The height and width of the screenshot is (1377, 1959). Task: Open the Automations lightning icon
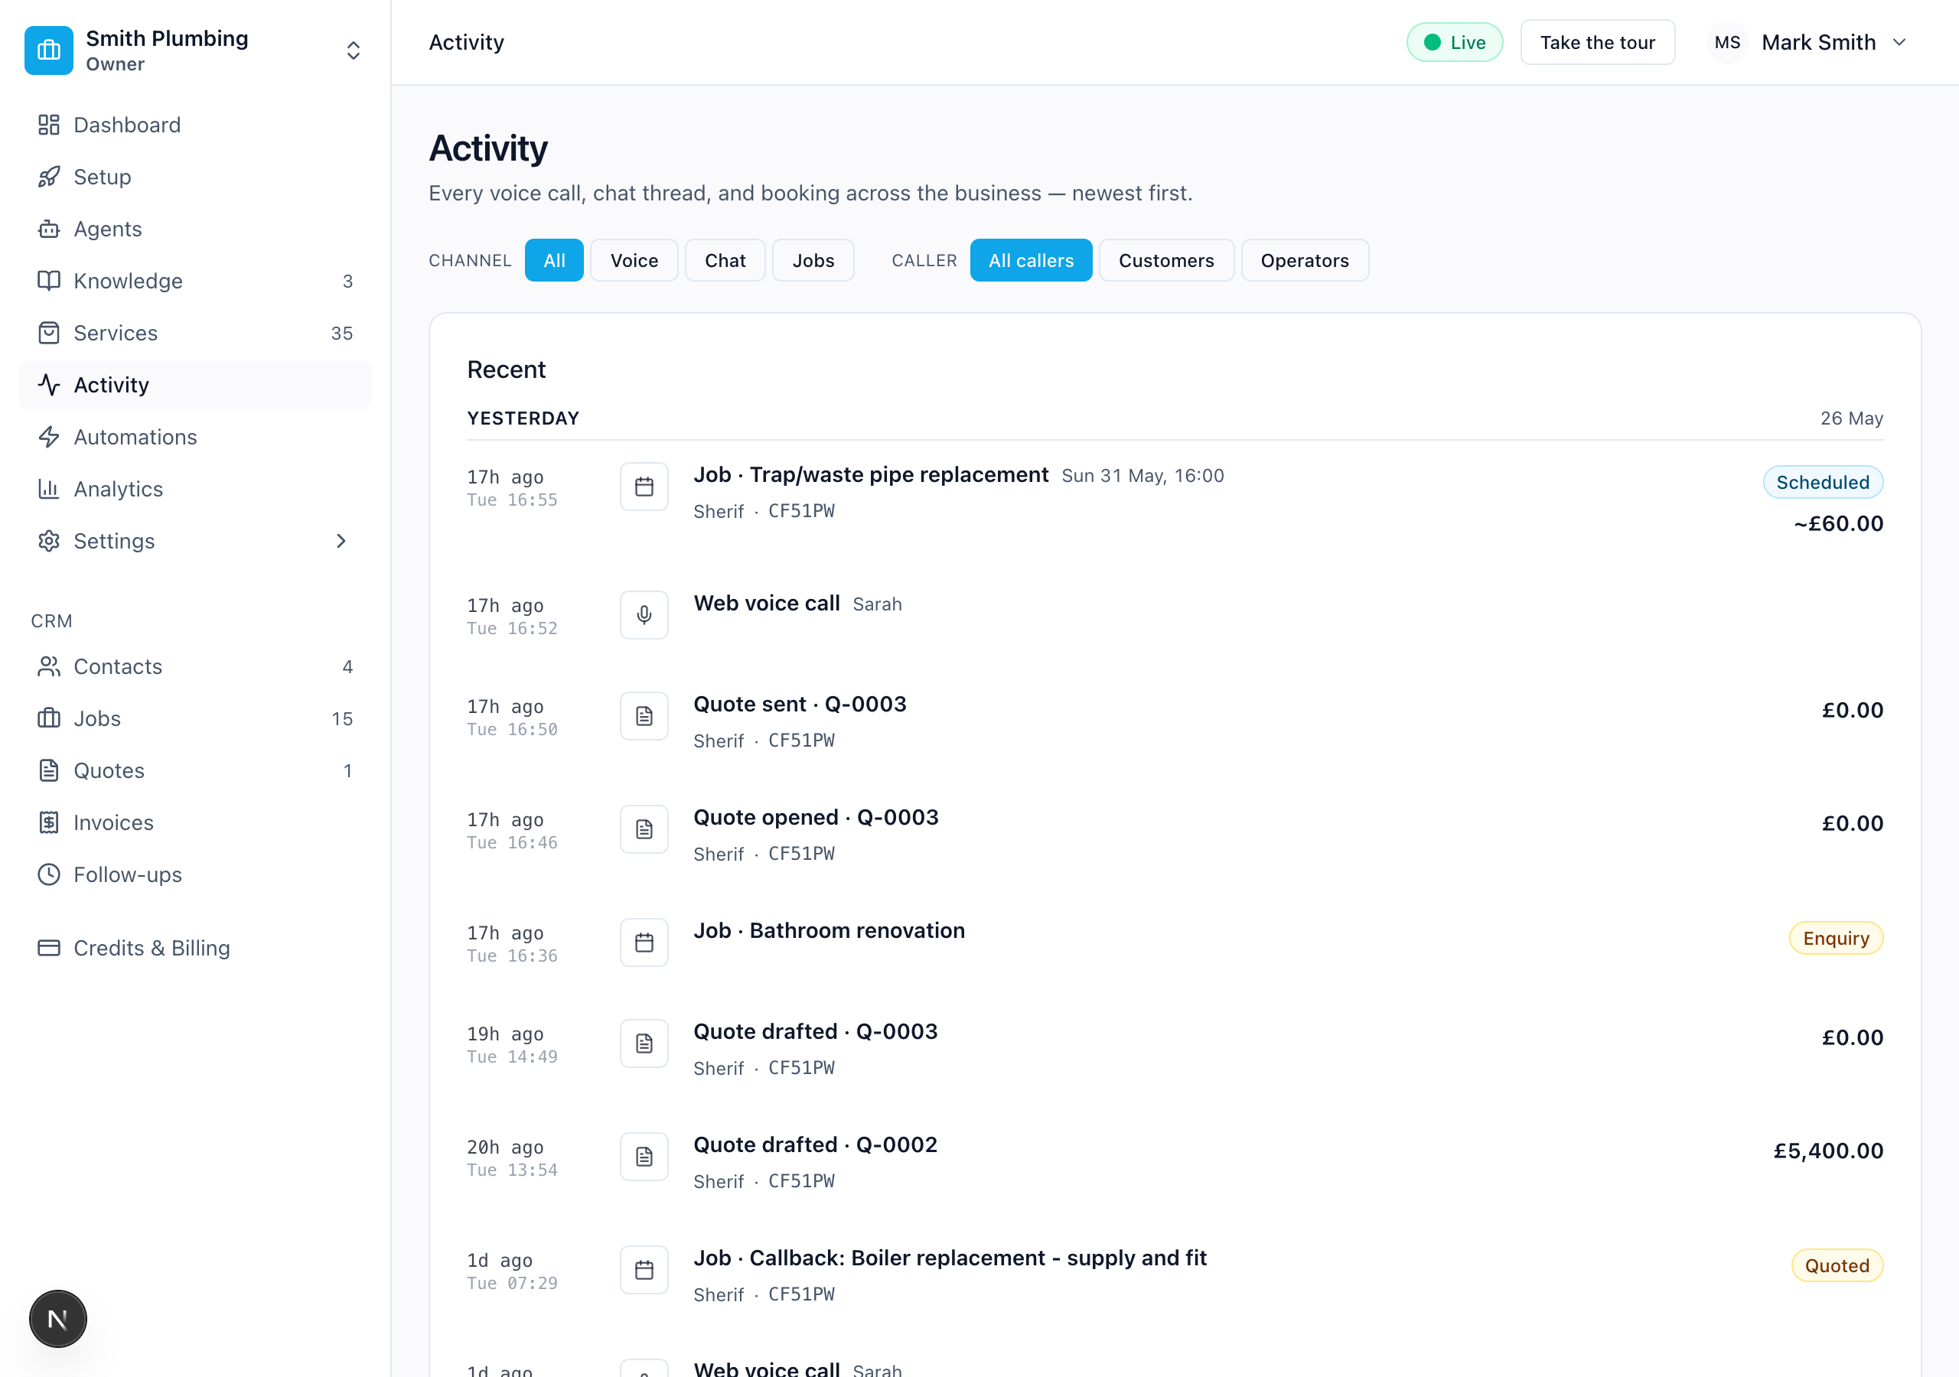tap(49, 437)
